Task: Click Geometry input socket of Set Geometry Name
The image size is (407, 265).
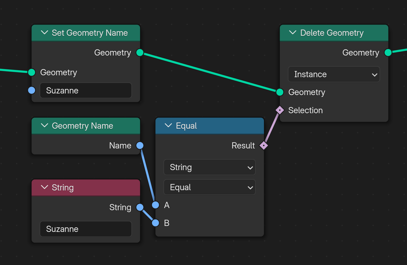Action: (32, 72)
